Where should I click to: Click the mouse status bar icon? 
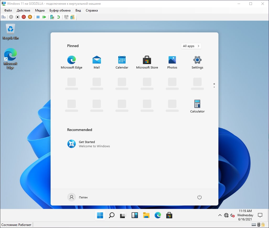pyautogui.click(x=259, y=224)
